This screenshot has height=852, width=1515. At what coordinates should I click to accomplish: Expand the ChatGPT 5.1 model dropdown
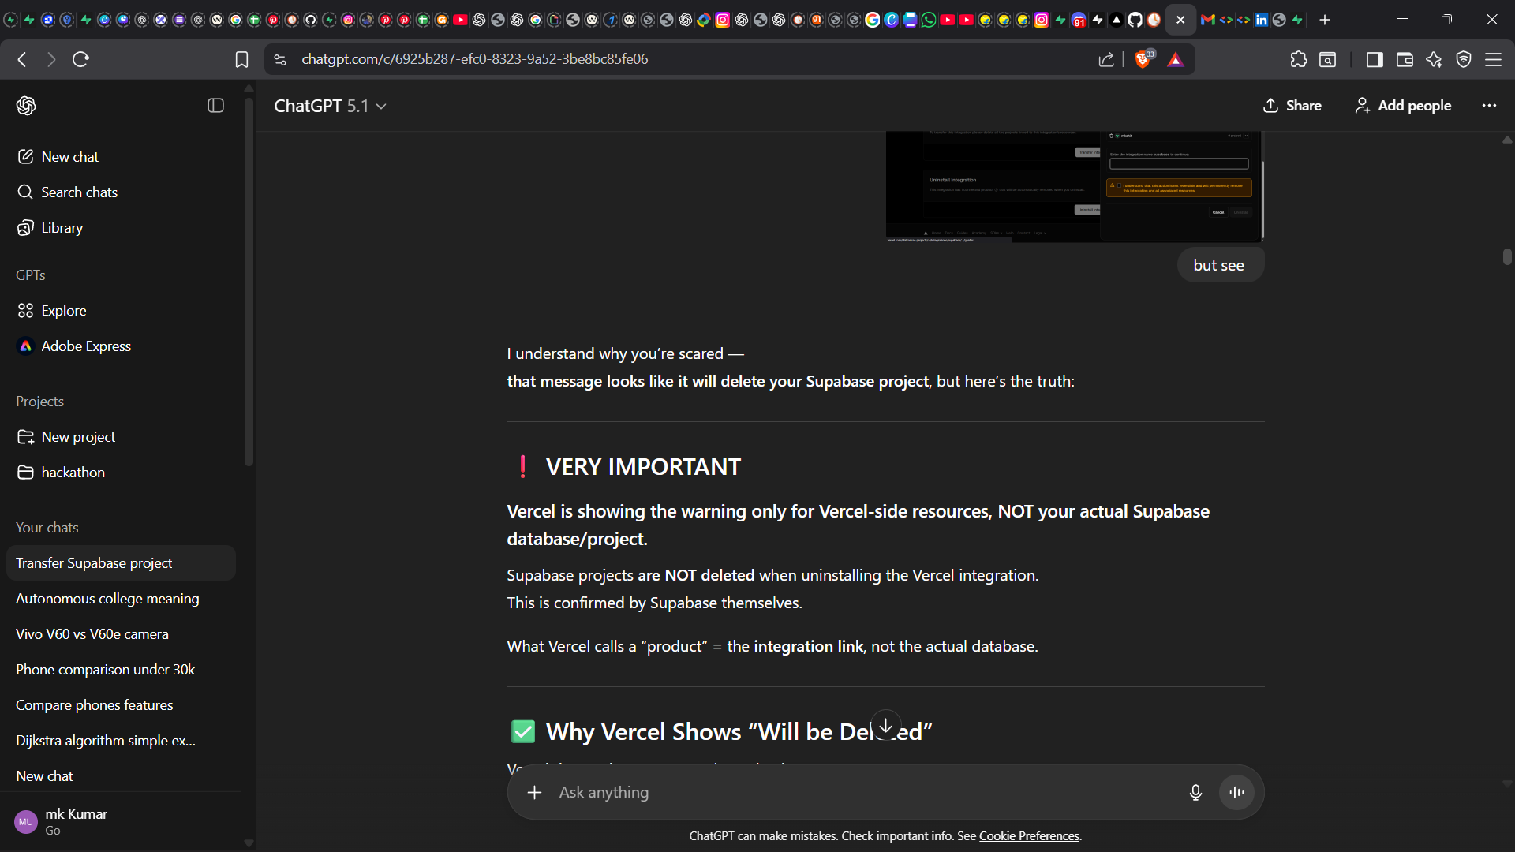pyautogui.click(x=330, y=106)
